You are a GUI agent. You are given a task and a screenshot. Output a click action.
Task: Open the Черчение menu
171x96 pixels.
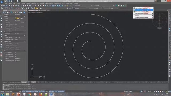(x=33, y=3)
